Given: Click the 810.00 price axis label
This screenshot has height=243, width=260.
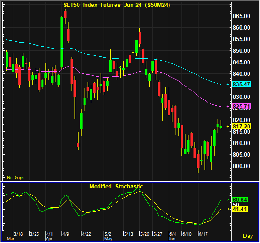Looking at the screenshot, I should [242, 143].
